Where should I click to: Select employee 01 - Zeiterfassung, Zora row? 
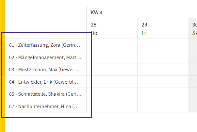click(x=46, y=45)
